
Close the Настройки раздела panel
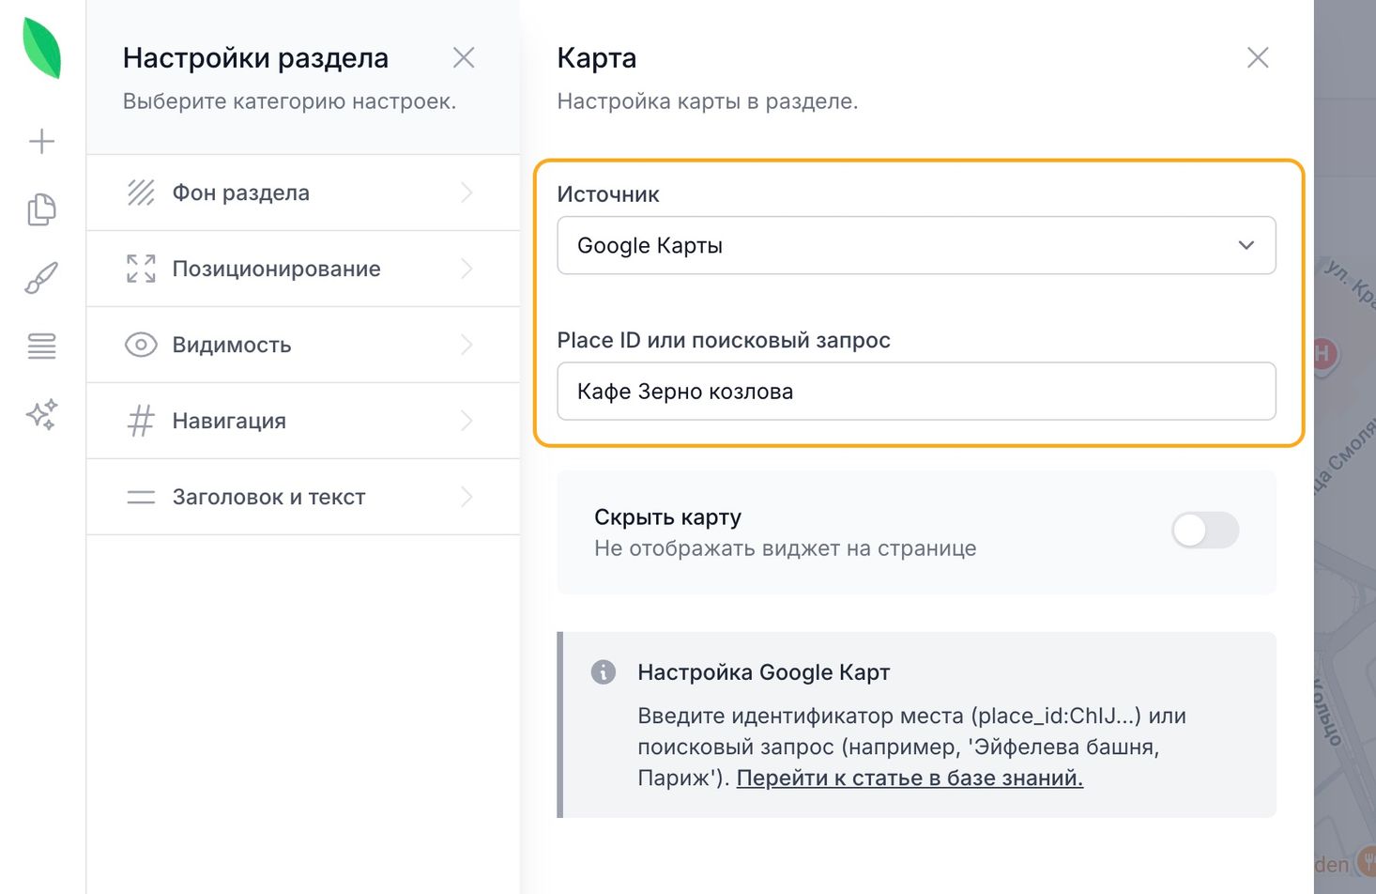pyautogui.click(x=464, y=58)
